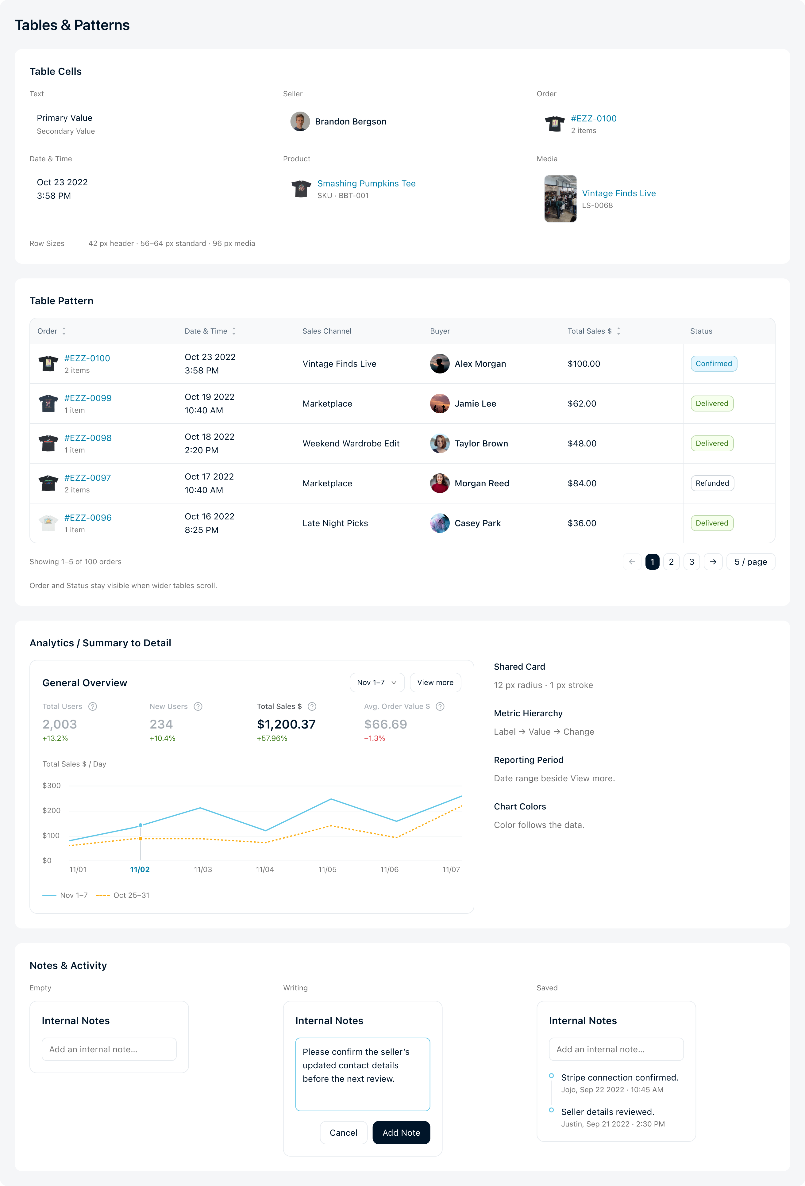Open the Smashing Pumpkins Tee product link
The width and height of the screenshot is (805, 1186).
366,183
